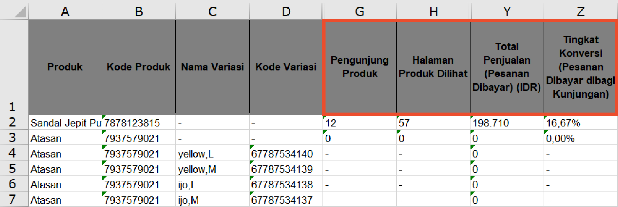This screenshot has height=207, width=618.
Task: Click the Produk header cell
Action: point(65,67)
